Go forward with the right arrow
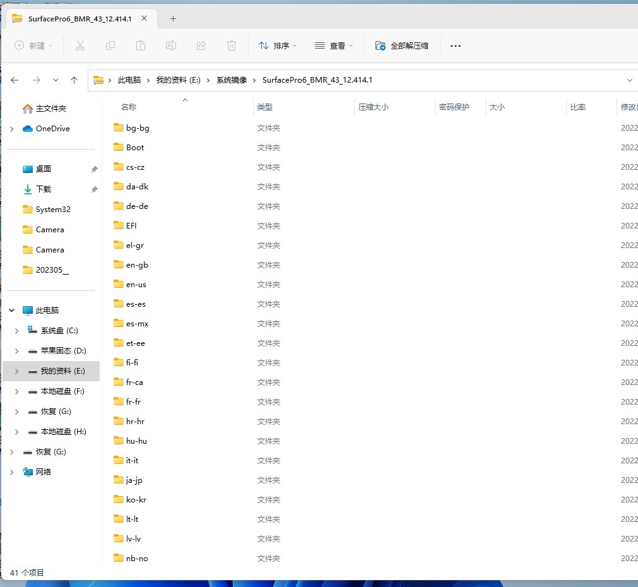Viewport: 638px width, 587px height. point(37,80)
